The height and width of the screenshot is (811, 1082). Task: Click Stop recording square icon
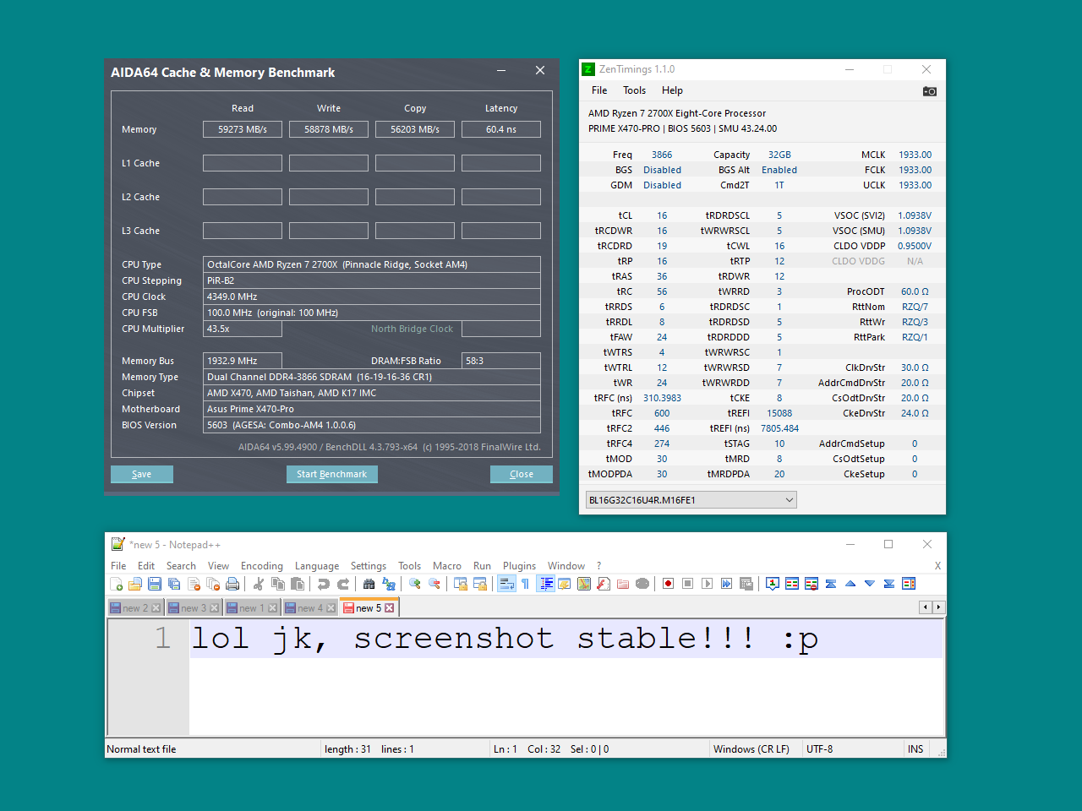pyautogui.click(x=687, y=584)
